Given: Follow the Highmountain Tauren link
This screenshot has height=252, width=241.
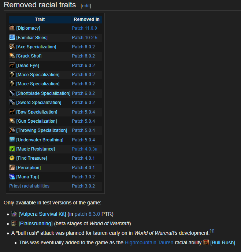Looking at the screenshot, I should click(x=149, y=242).
